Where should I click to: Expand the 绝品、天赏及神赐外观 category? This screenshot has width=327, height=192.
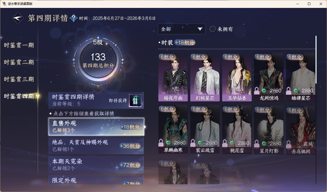[96, 146]
